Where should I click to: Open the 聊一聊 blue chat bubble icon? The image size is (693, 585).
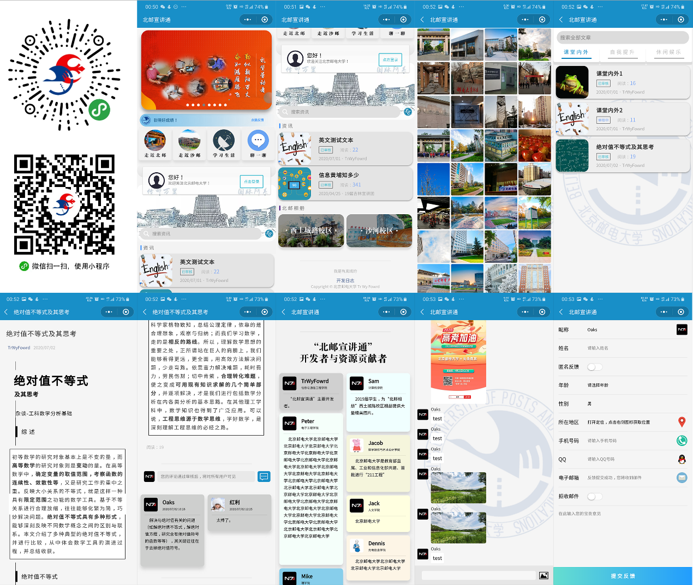[258, 141]
